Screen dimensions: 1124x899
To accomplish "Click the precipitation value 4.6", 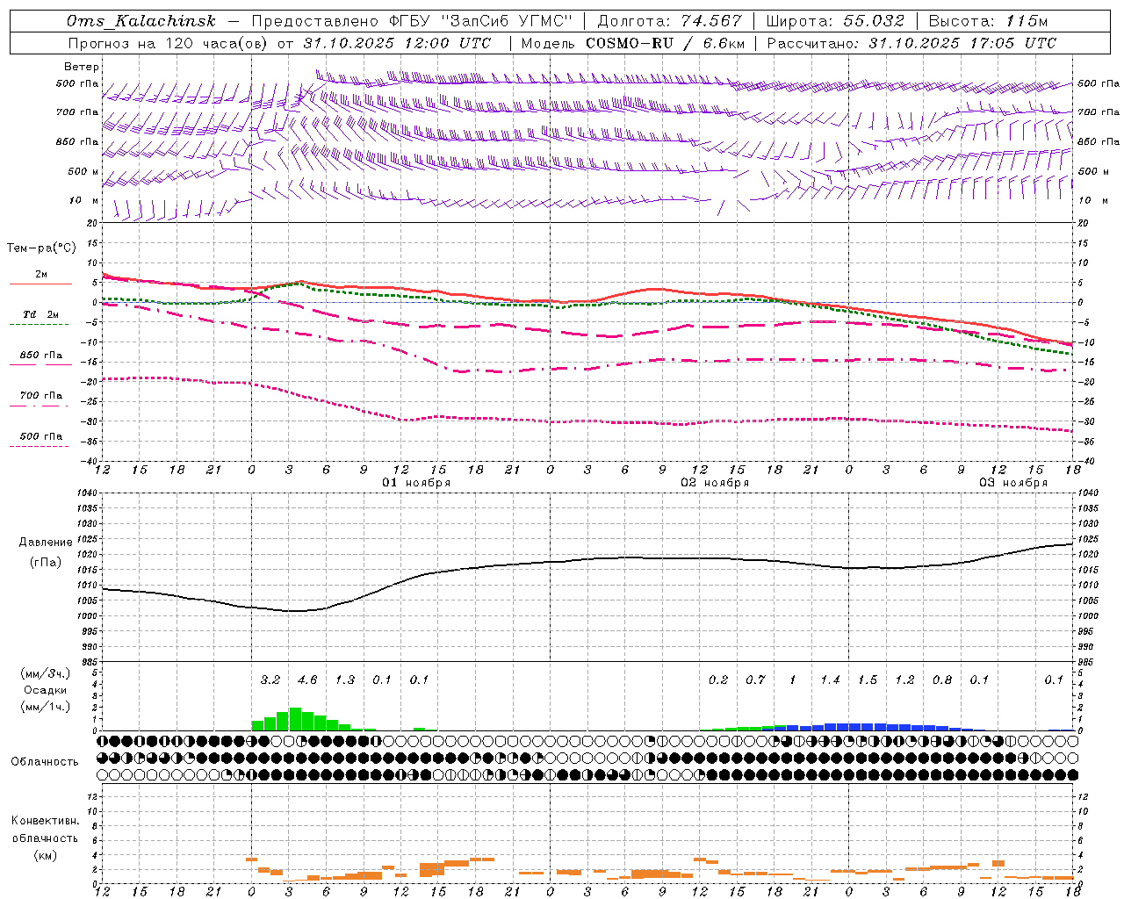I will pyautogui.click(x=307, y=680).
